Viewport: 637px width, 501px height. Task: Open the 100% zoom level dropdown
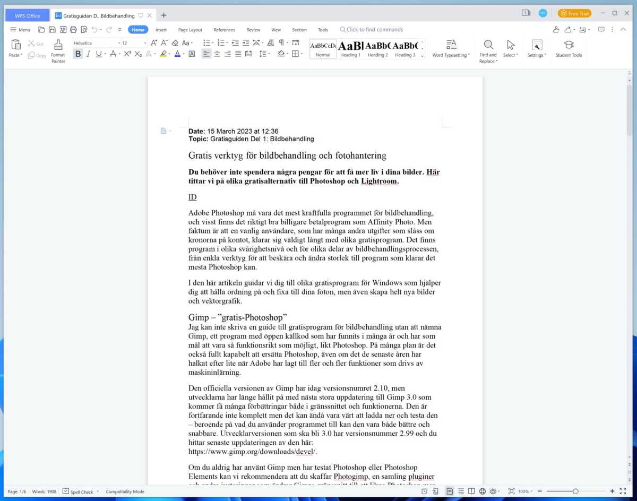[x=524, y=491]
